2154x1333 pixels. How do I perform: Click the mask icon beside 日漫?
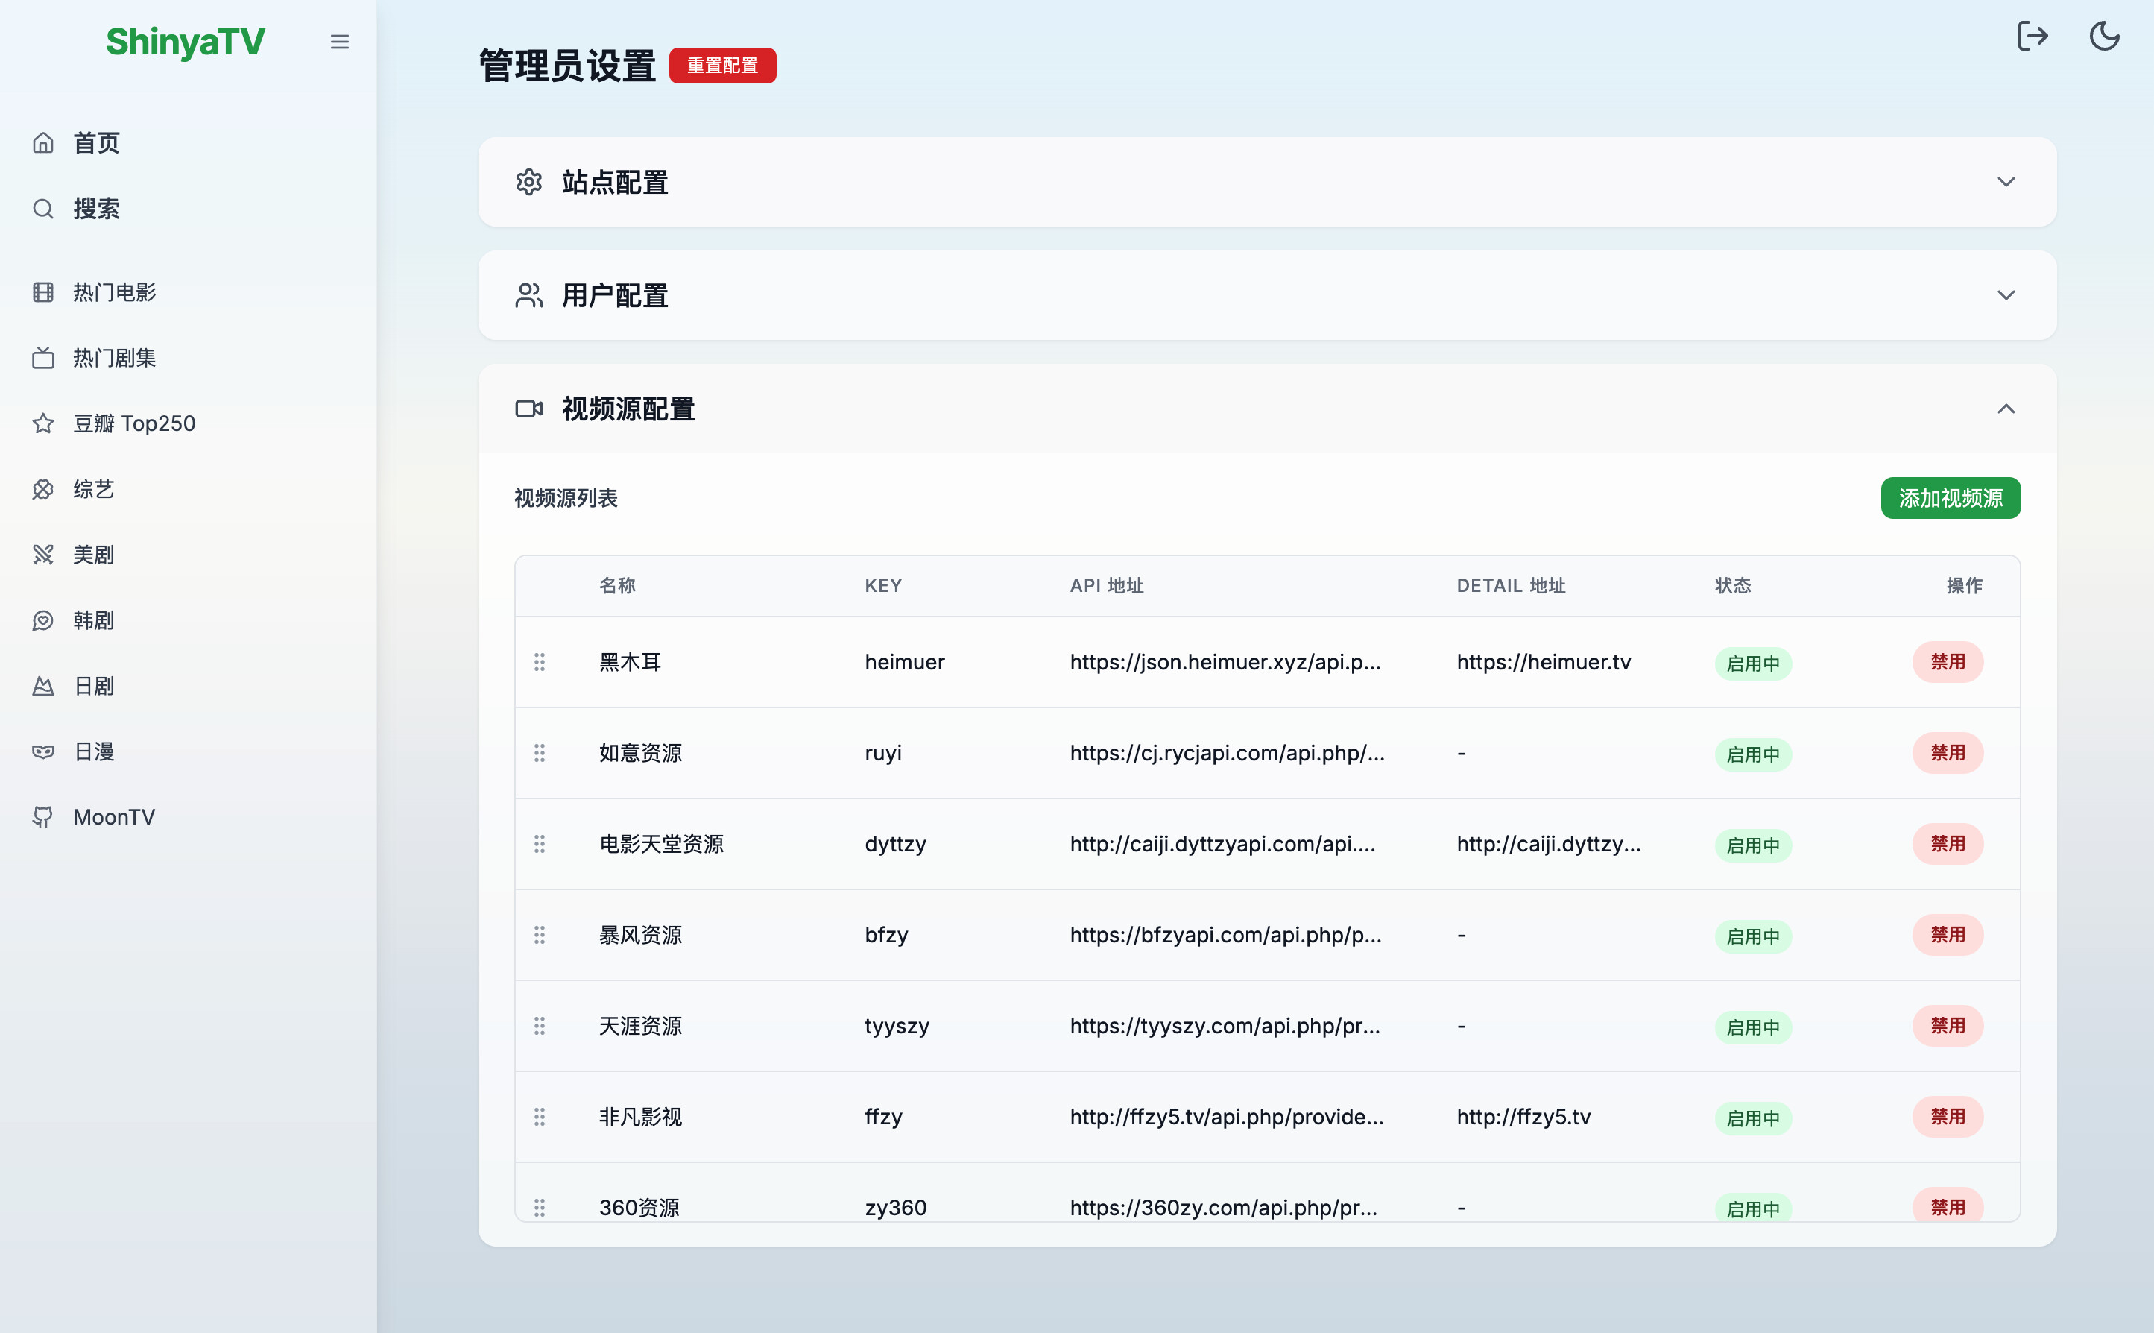[43, 751]
